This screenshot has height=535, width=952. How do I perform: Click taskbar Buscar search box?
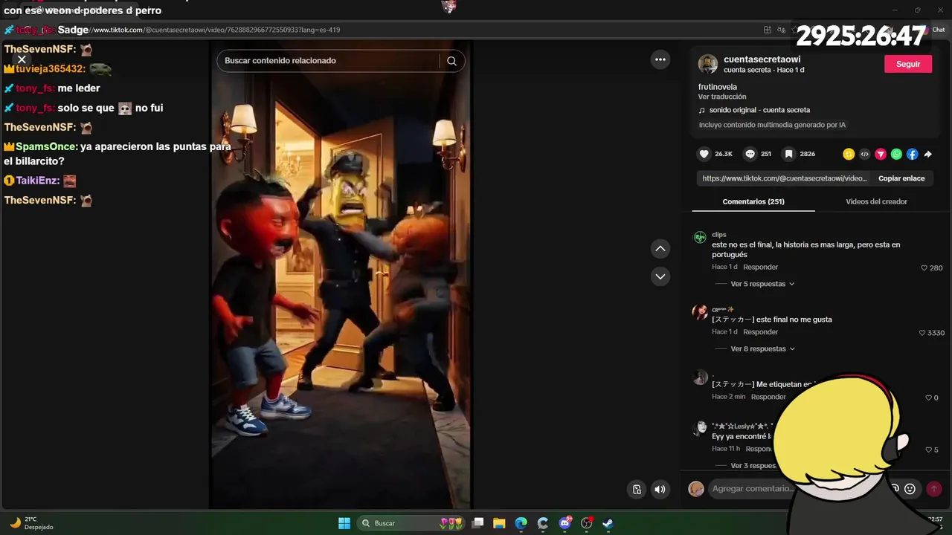click(x=411, y=523)
